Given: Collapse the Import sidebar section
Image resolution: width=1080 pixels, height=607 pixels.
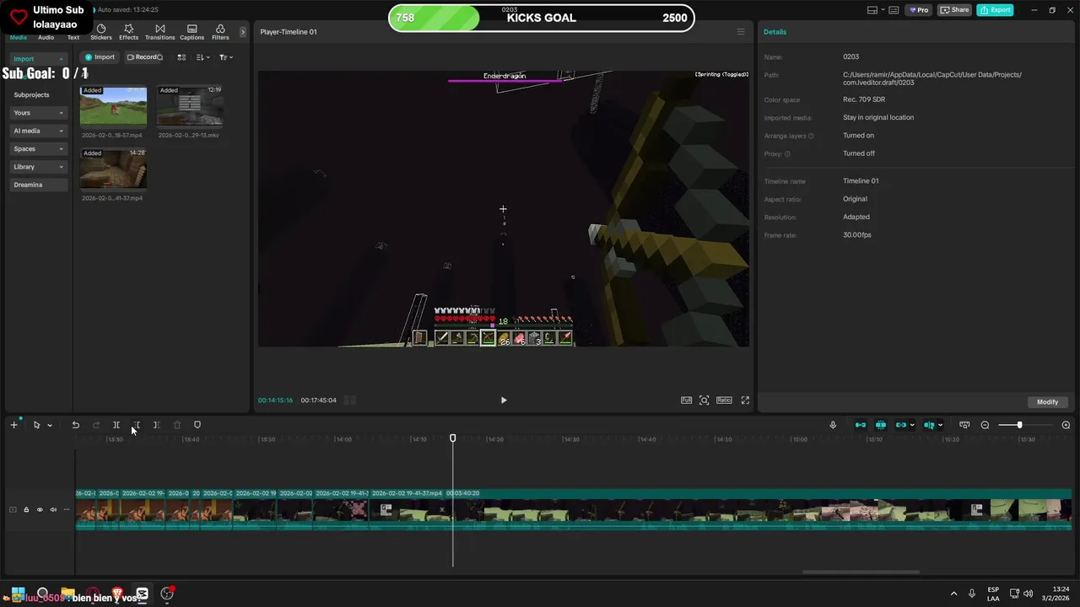Looking at the screenshot, I should click(39, 59).
